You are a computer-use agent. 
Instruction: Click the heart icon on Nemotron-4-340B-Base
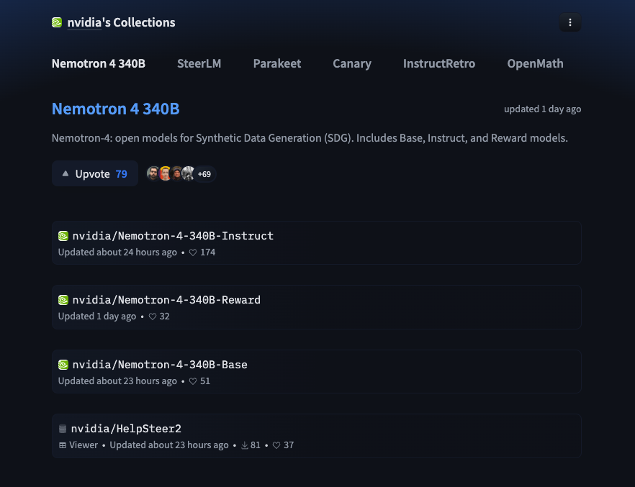(x=193, y=381)
